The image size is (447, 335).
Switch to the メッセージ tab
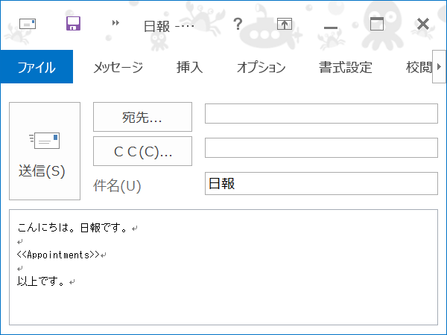[x=118, y=67]
